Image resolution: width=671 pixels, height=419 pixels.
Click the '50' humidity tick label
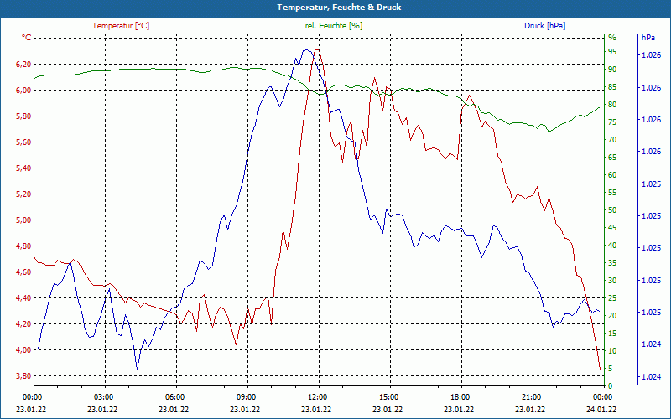[x=612, y=210]
